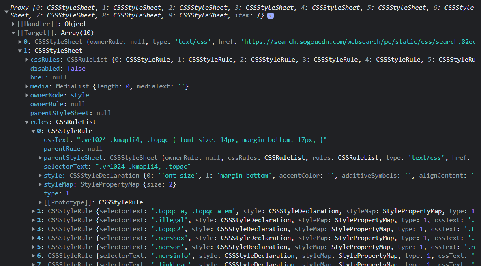This screenshot has height=266, width=481.
Task: Open the ownerNode style element link
Action: point(80,95)
